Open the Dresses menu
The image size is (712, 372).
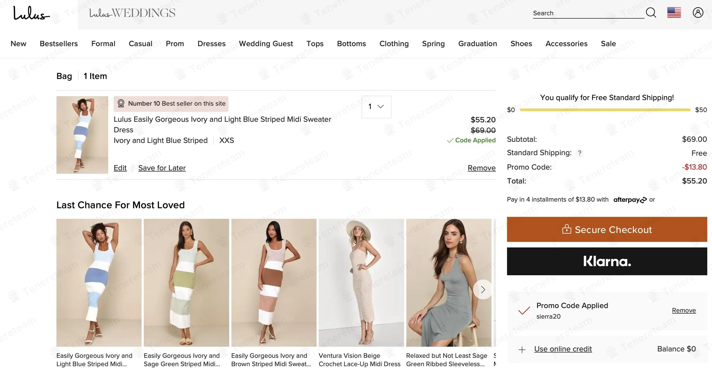pyautogui.click(x=211, y=44)
